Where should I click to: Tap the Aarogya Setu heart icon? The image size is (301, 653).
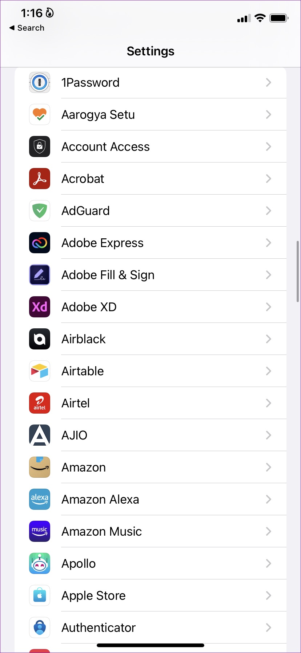pos(40,115)
